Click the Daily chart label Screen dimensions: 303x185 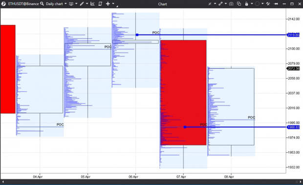tap(54, 4)
